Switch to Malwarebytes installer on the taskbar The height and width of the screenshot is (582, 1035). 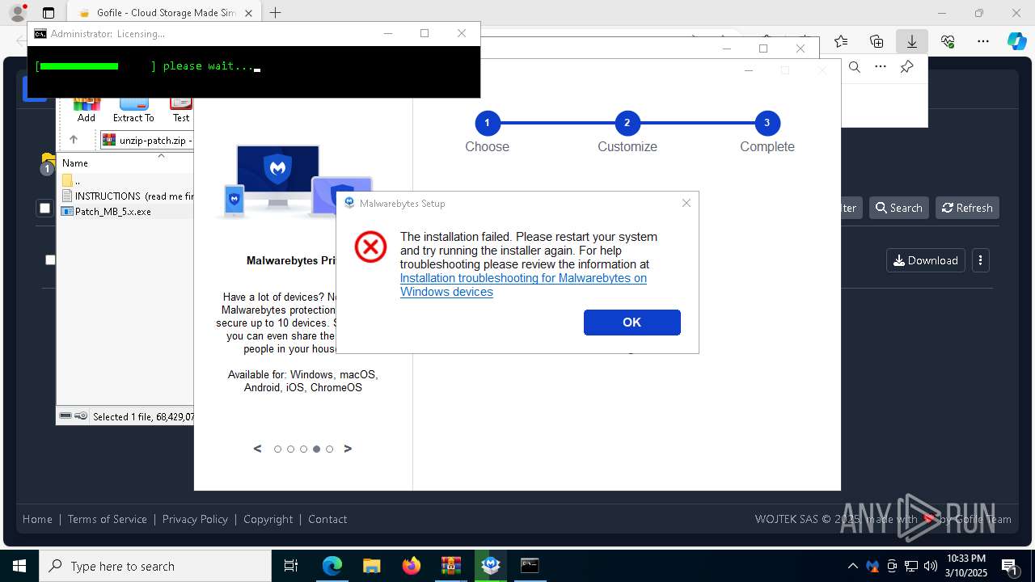[x=490, y=566]
